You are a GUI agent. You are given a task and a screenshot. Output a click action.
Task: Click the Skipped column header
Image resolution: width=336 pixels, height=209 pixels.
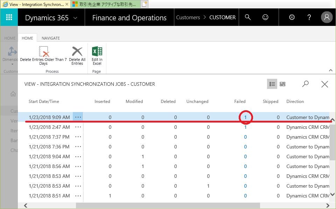coord(271,102)
